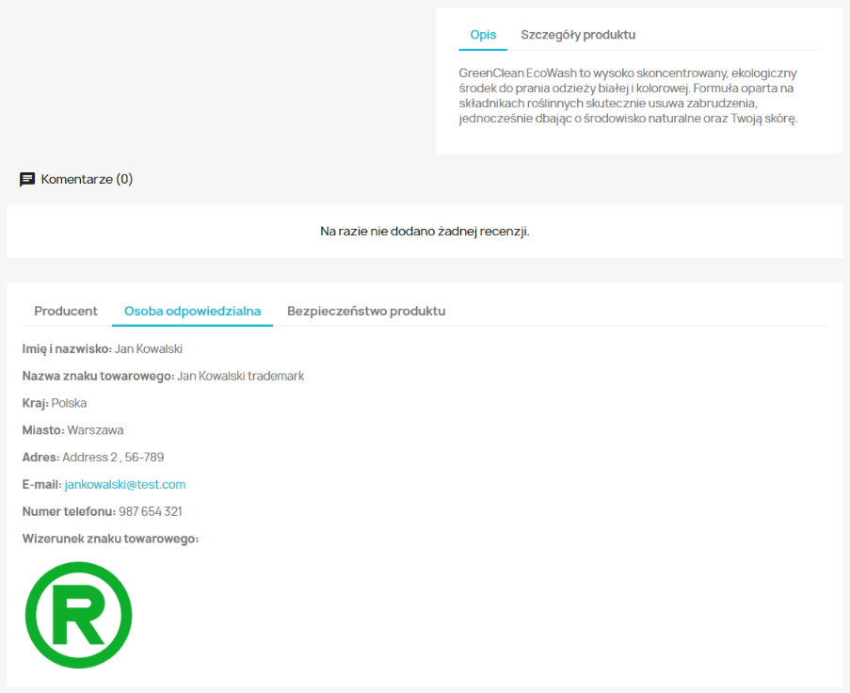Switch to the Szczegóły produktu tab

pos(578,35)
